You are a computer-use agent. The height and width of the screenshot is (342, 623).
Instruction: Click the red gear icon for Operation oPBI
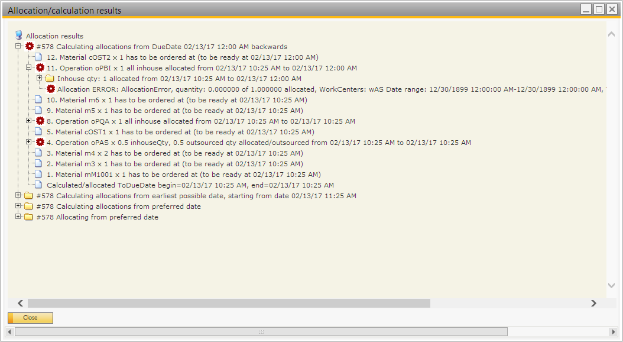point(40,68)
